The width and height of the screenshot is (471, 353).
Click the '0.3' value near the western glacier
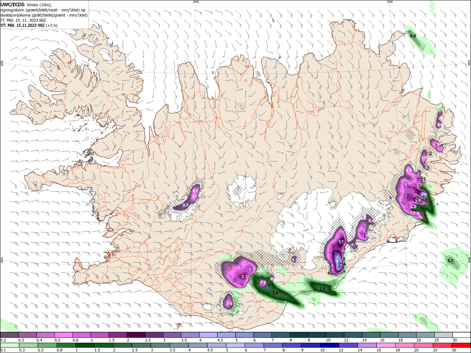pyautogui.click(x=185, y=205)
